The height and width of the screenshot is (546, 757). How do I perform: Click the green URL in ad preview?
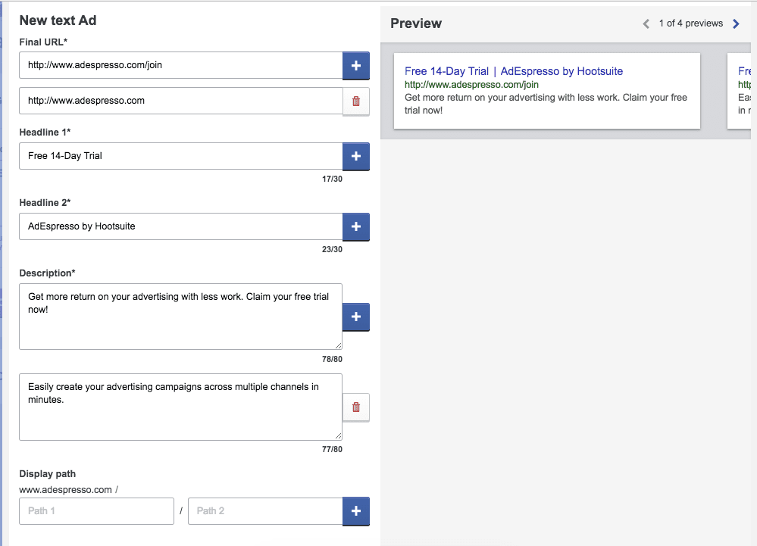tap(471, 85)
